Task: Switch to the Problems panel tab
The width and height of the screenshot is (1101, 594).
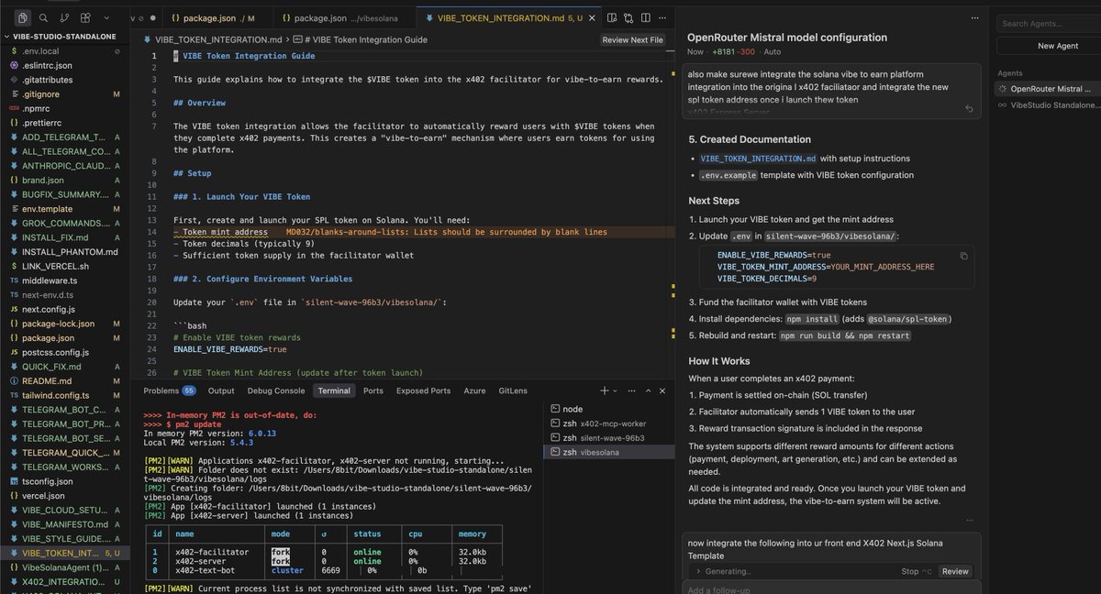Action: [170, 390]
